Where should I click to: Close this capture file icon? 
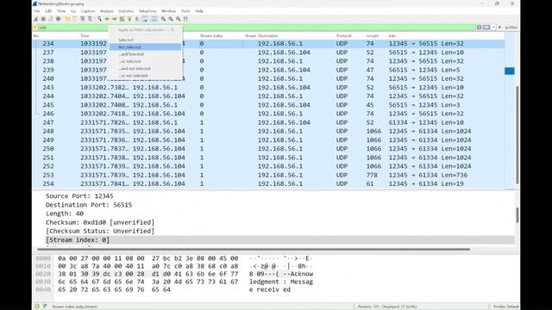(83, 19)
